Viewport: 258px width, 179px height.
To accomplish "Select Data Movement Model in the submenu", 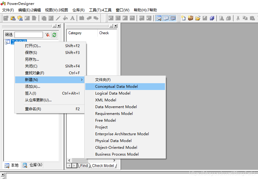I will [125, 107].
